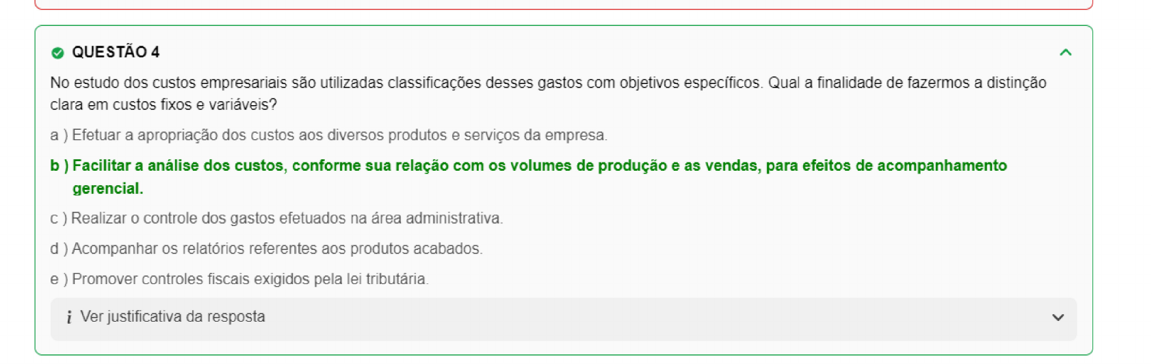Select the green option b Facilitar a análise
1152x364 pixels.
pyautogui.click(x=539, y=166)
